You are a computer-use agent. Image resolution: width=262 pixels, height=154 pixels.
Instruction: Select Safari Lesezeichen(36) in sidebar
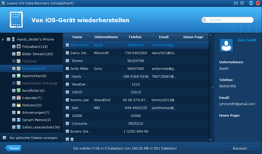point(32,127)
